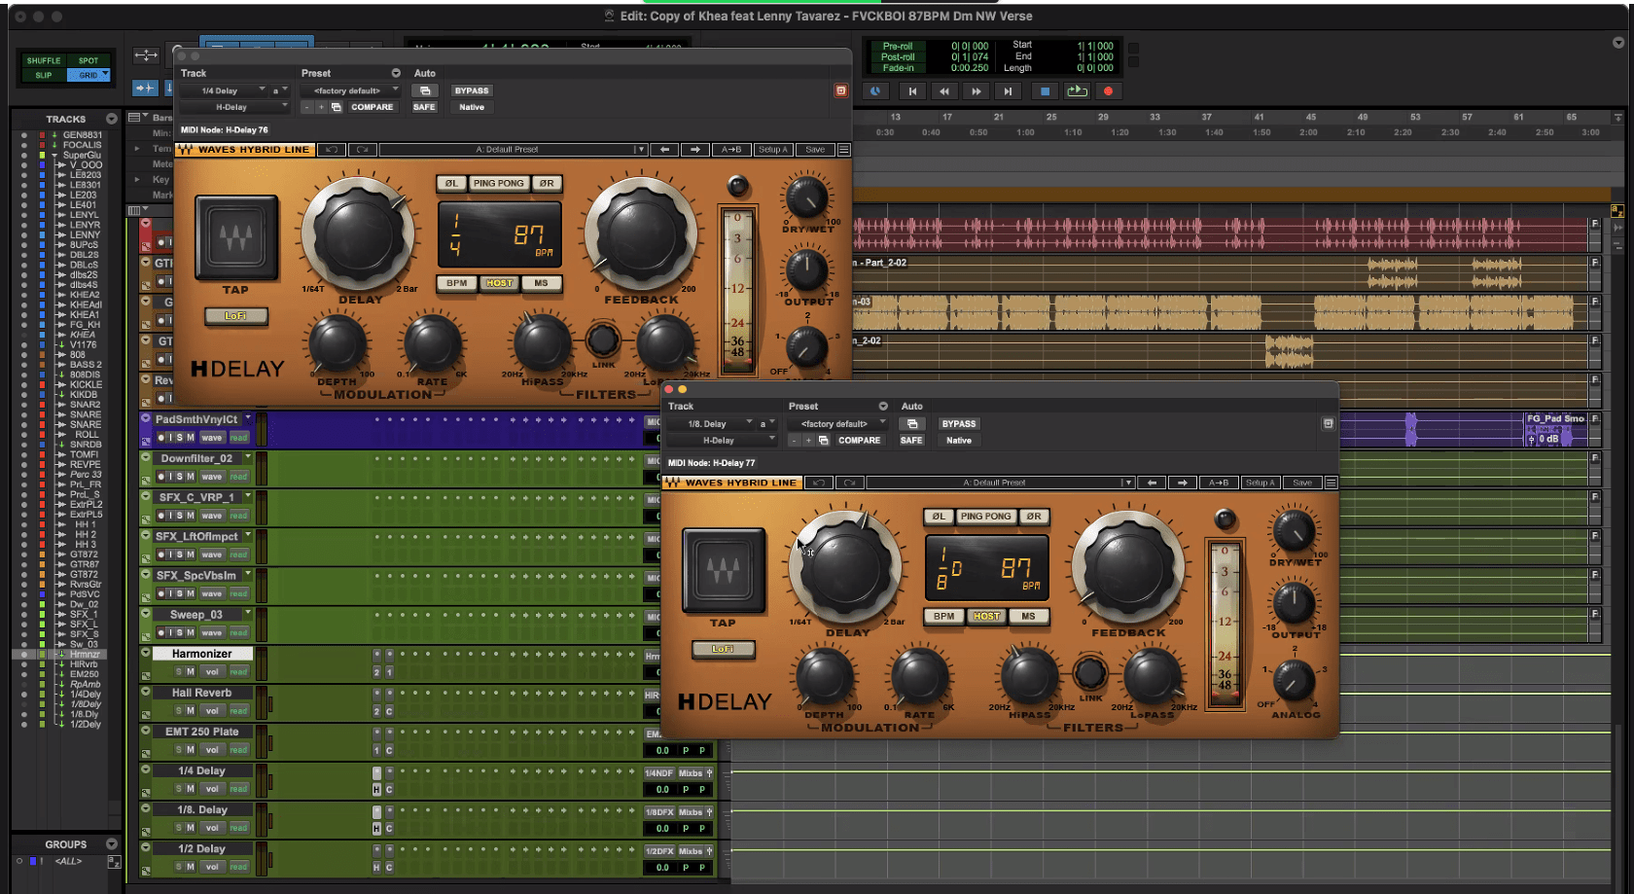This screenshot has width=1634, height=894.
Task: Select GRID edit mode
Action: tap(89, 75)
